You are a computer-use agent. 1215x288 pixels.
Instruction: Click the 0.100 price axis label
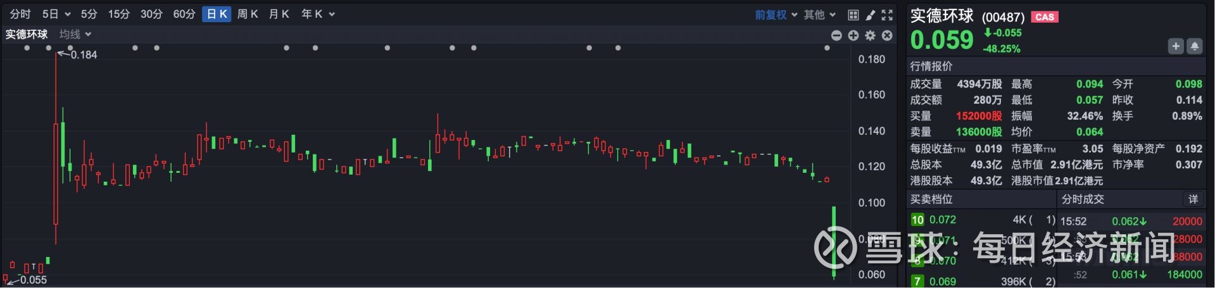(872, 203)
